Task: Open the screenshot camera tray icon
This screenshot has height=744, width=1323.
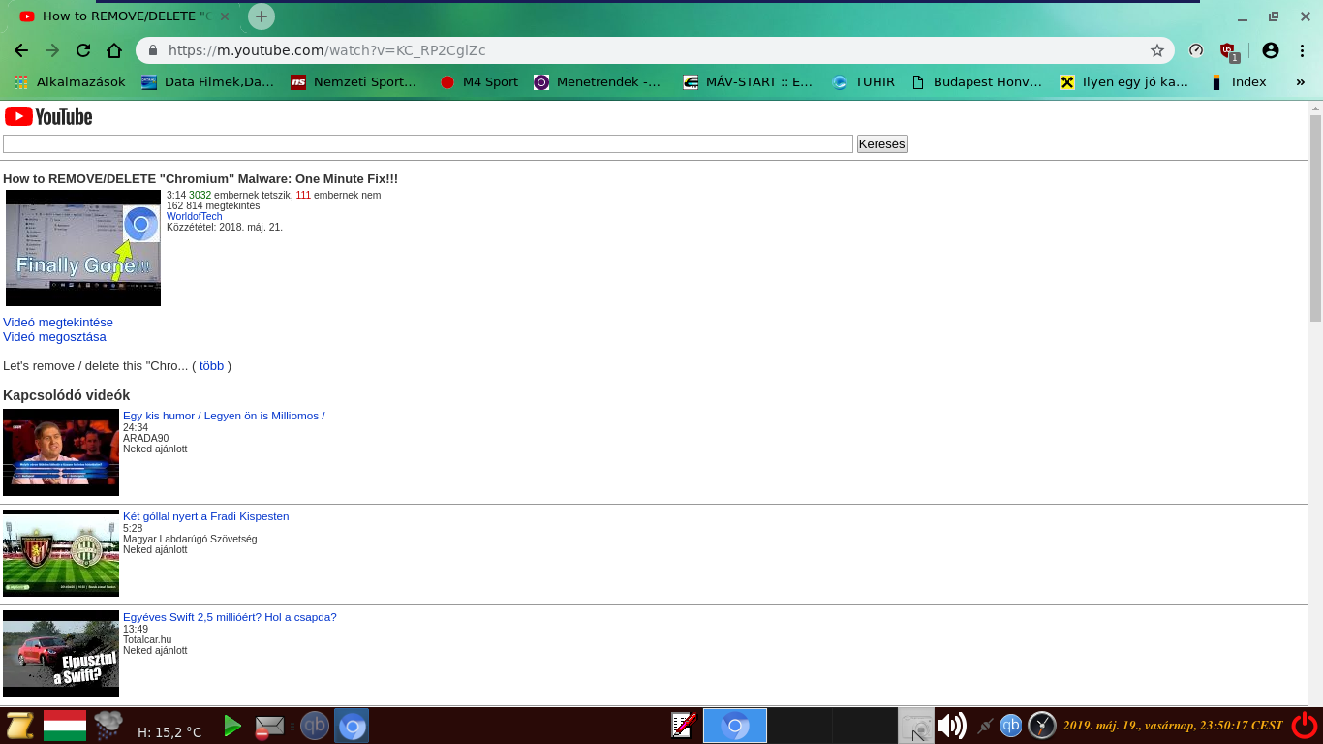Action: pos(916,726)
